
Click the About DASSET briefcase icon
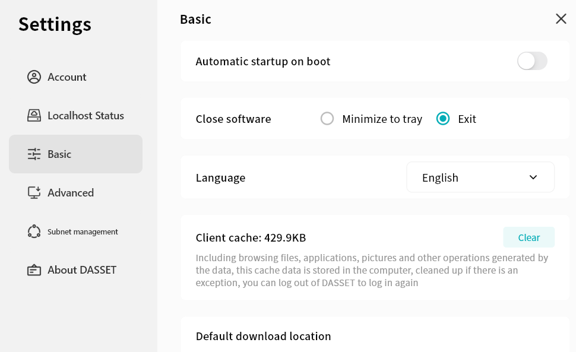tap(34, 270)
